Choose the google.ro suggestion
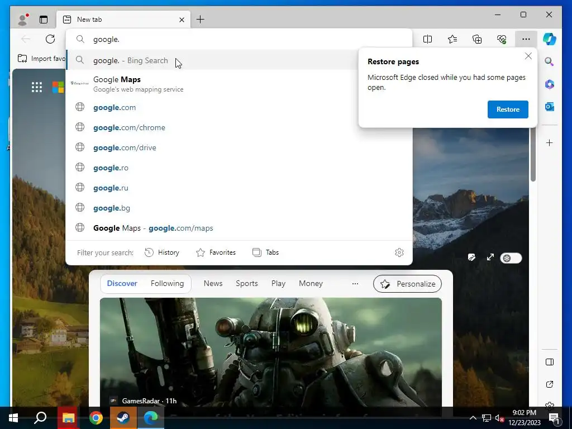The width and height of the screenshot is (572, 429). click(x=239, y=168)
